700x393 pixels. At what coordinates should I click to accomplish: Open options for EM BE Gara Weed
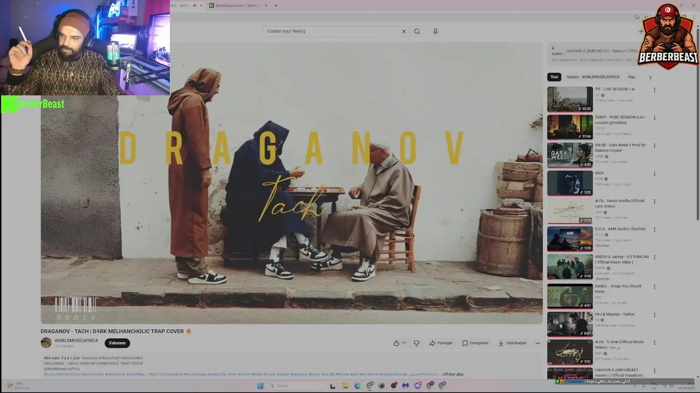[654, 146]
